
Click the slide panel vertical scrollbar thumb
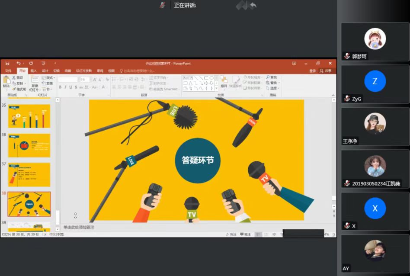click(x=57, y=216)
